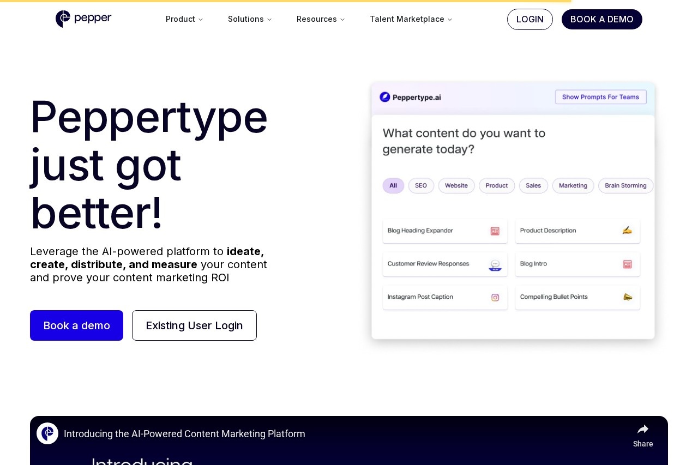Select the Marketing category tab
Viewport: 698px width, 465px height.
(573, 185)
